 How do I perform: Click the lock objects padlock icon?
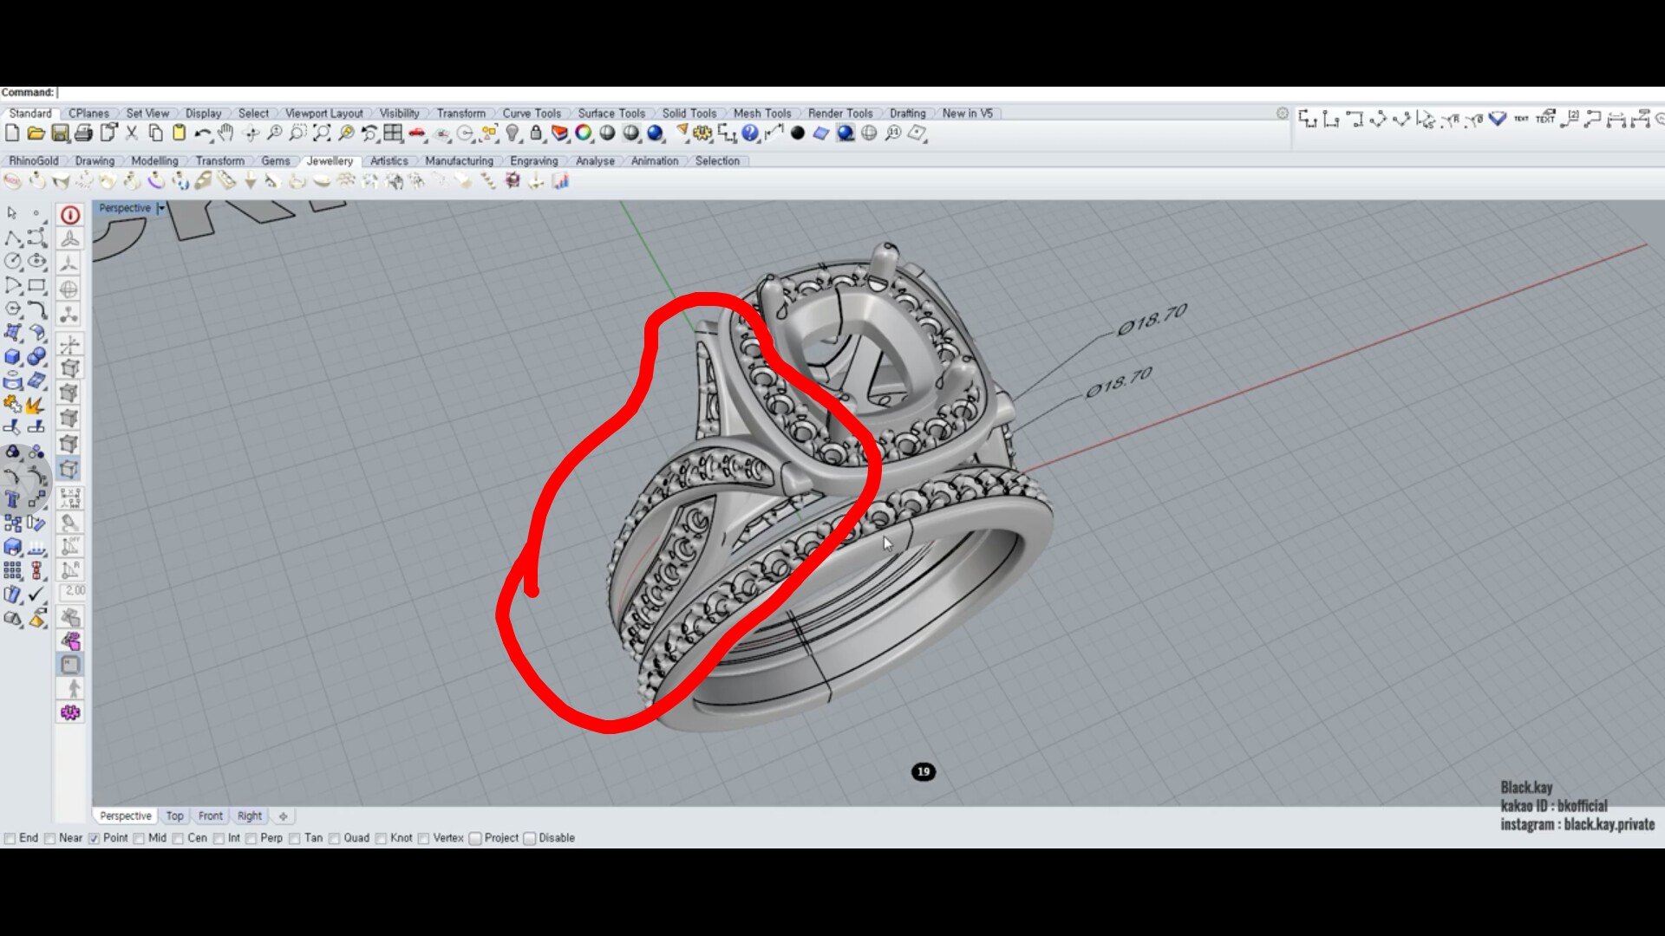(536, 133)
